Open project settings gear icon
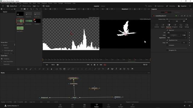The width and height of the screenshot is (193, 108). click(x=190, y=106)
